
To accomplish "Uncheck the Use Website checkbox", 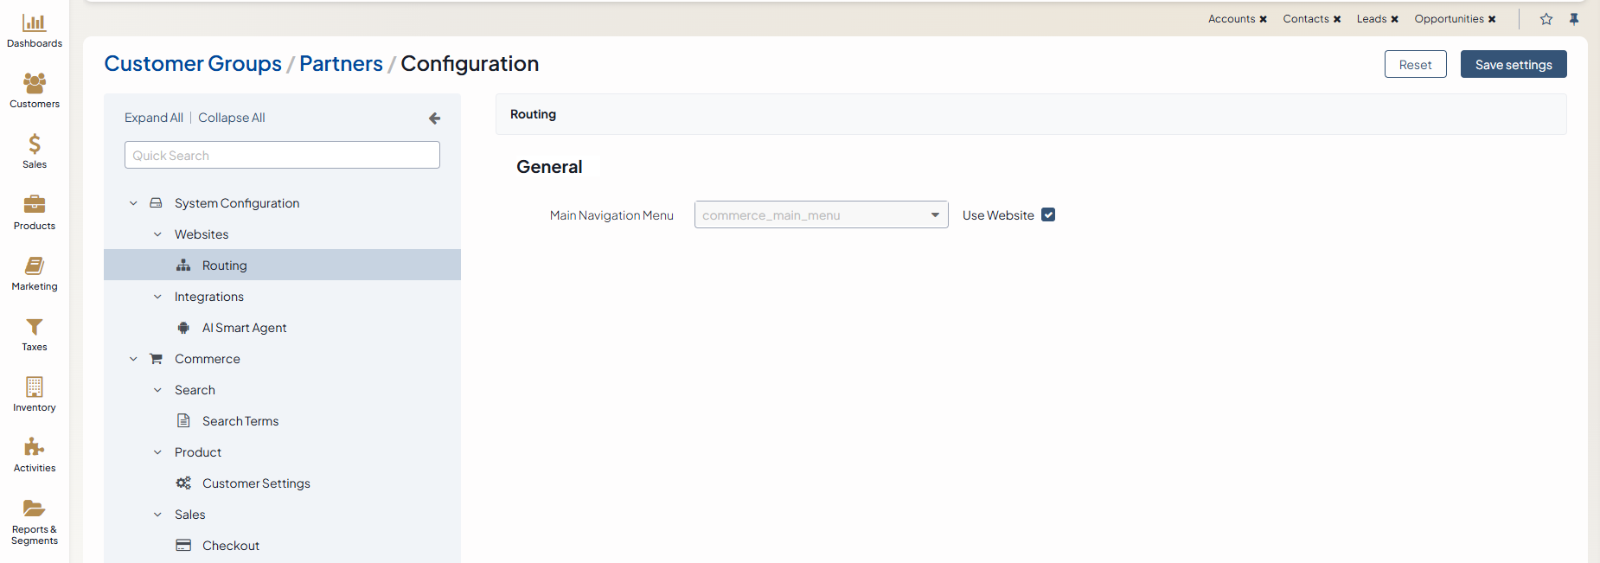I will (1048, 215).
